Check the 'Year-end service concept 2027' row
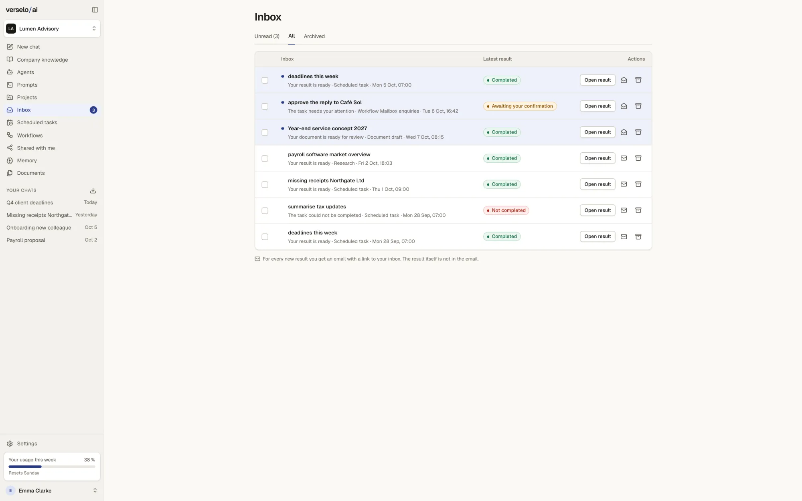The image size is (802, 501). tap(265, 133)
